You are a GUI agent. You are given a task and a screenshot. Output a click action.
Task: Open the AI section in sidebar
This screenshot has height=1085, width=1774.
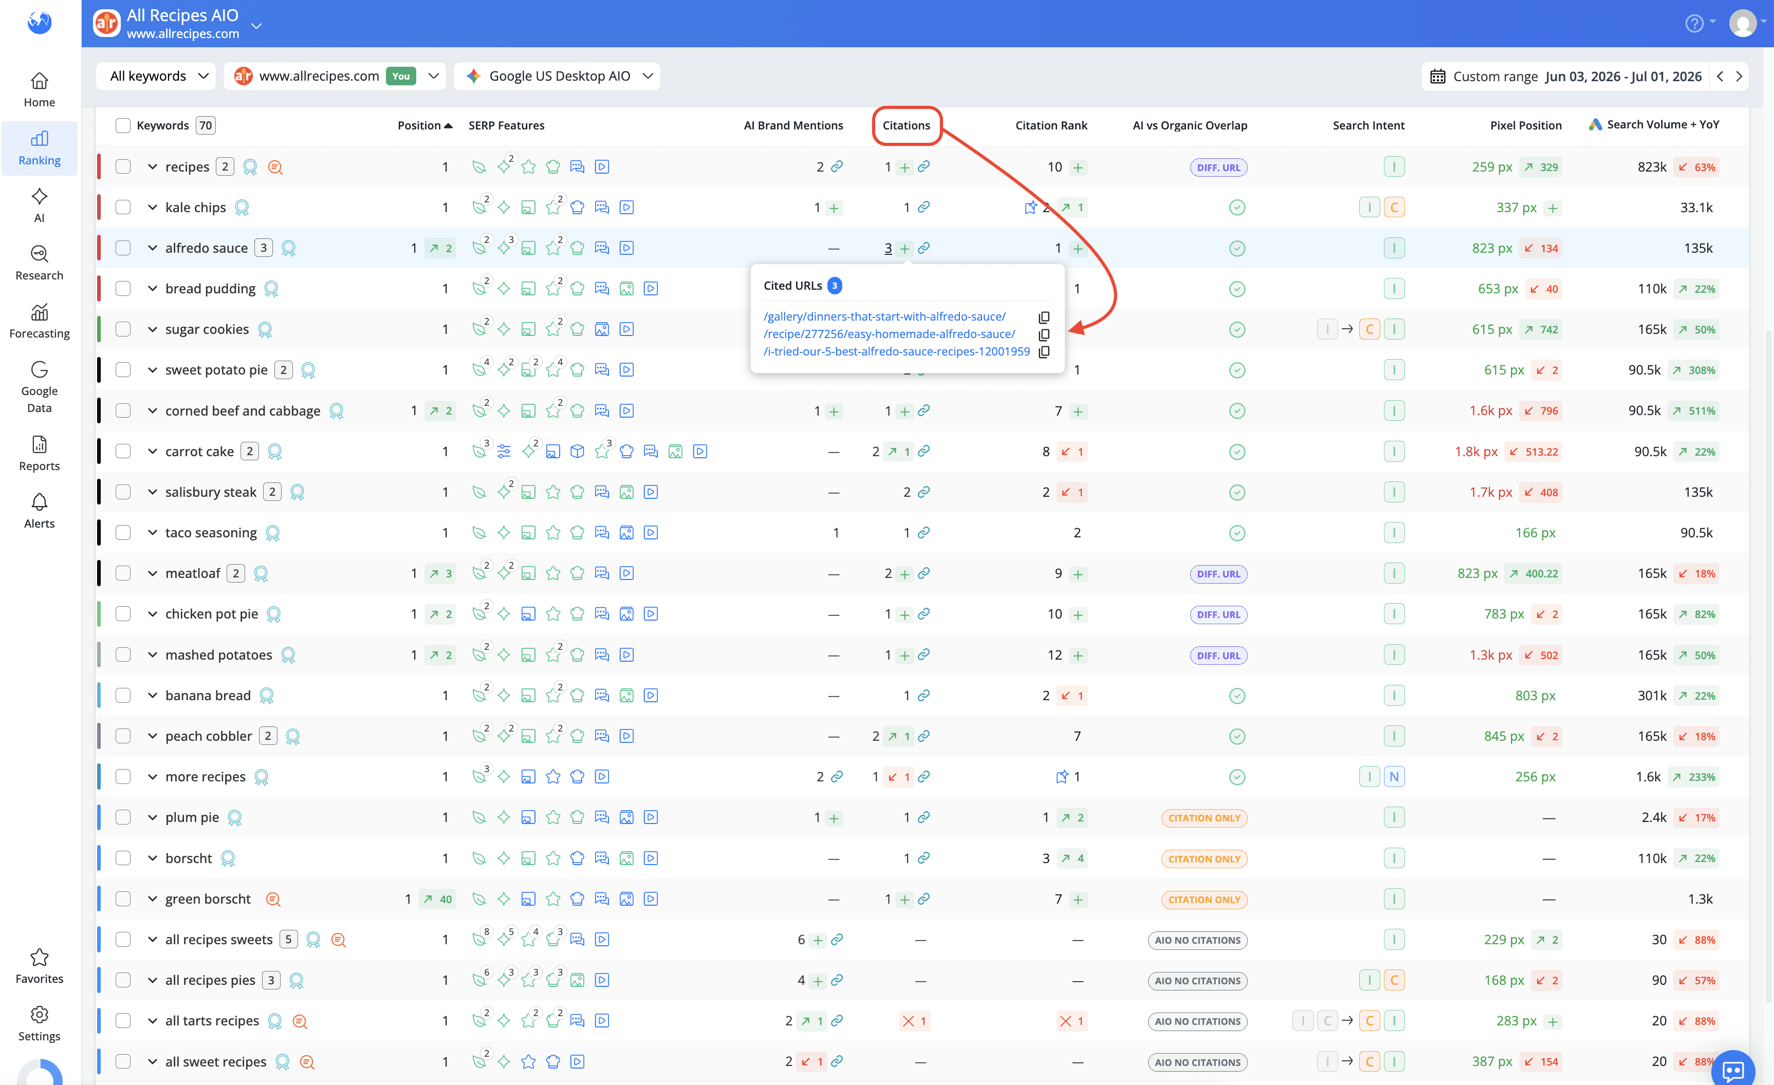[x=39, y=205]
